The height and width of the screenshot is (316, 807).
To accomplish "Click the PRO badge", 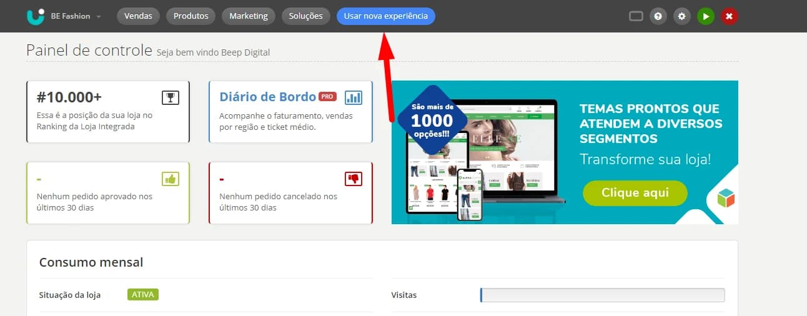I will click(x=327, y=97).
